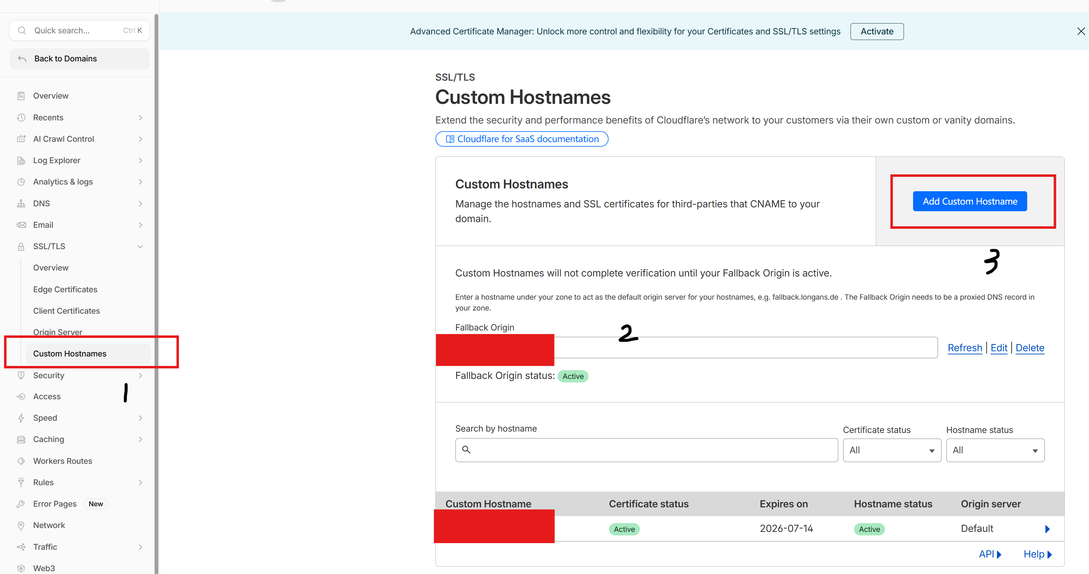The height and width of the screenshot is (574, 1089).
Task: Click the Refresh fallback origin link
Action: 965,348
